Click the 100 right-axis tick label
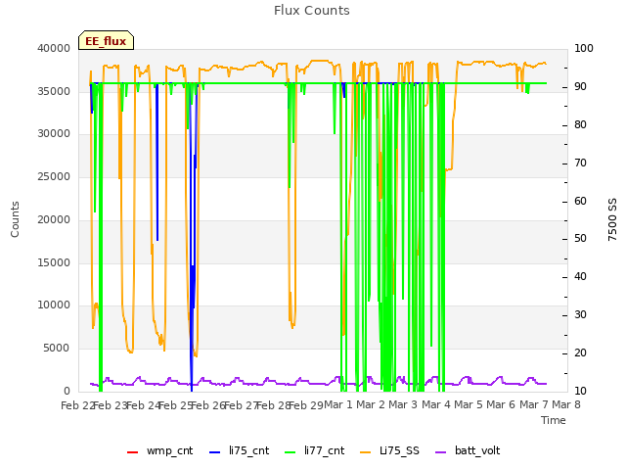 pos(584,48)
